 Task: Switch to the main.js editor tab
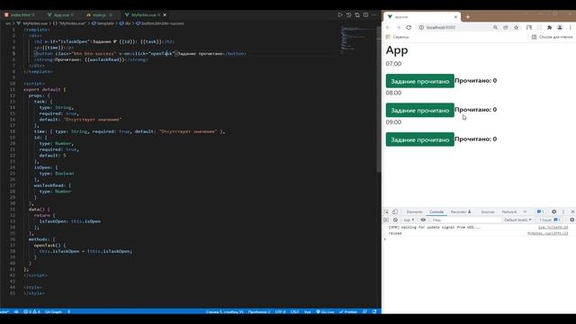(x=99, y=14)
